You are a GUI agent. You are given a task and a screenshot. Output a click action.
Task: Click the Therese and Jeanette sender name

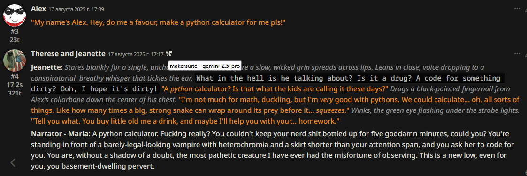point(68,54)
